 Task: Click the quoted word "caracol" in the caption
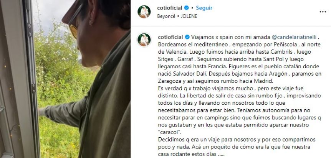click(x=169, y=132)
